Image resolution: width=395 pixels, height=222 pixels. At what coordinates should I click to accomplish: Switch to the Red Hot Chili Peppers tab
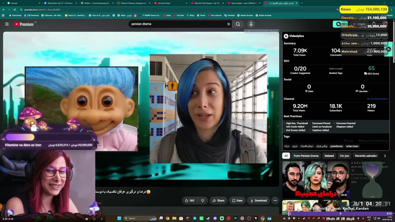click(x=206, y=3)
